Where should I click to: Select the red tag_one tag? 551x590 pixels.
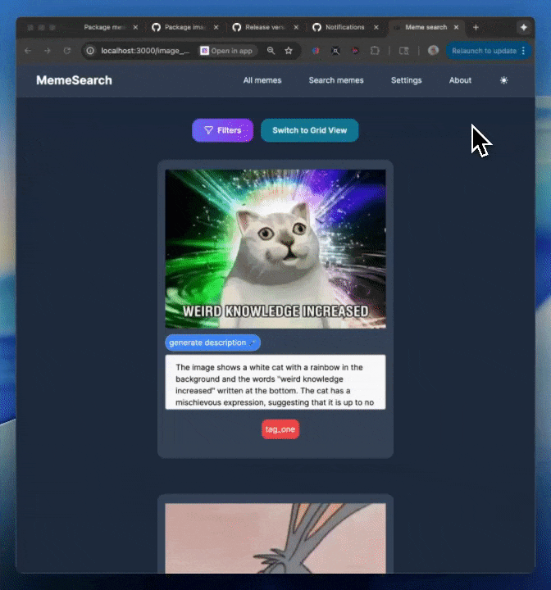[280, 429]
